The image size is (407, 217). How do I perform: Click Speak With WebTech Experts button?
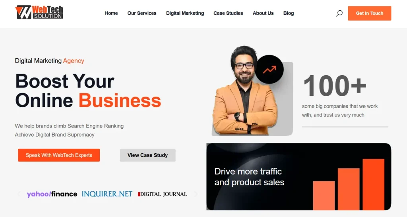tap(59, 155)
